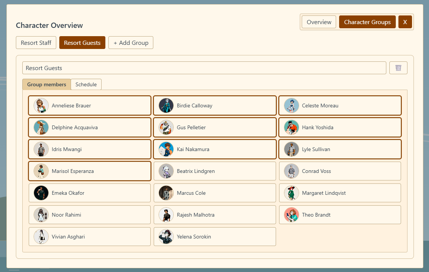
Task: Select the Resort Staff group
Action: point(36,43)
